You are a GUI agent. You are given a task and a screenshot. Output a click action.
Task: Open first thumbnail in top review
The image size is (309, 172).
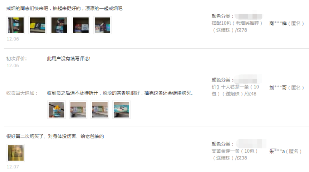(x=16, y=25)
